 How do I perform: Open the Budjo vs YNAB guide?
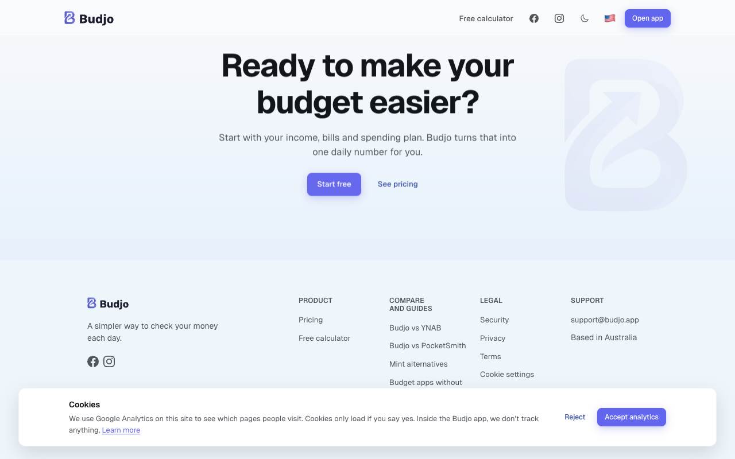[x=415, y=328]
